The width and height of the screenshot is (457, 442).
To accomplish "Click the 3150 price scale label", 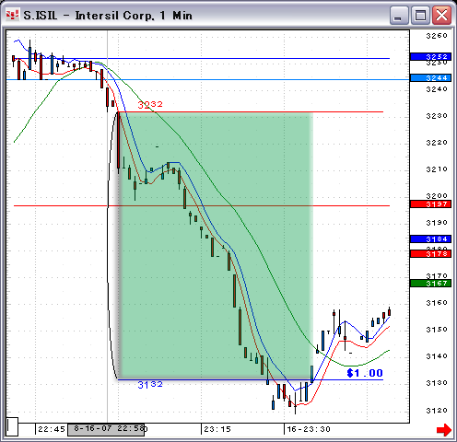I will (437, 330).
